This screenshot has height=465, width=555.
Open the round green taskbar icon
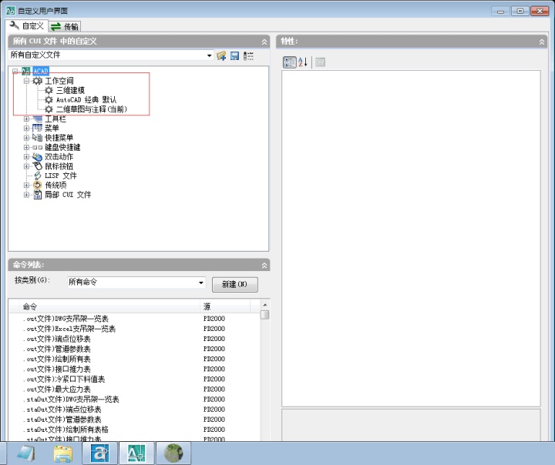pos(173,453)
